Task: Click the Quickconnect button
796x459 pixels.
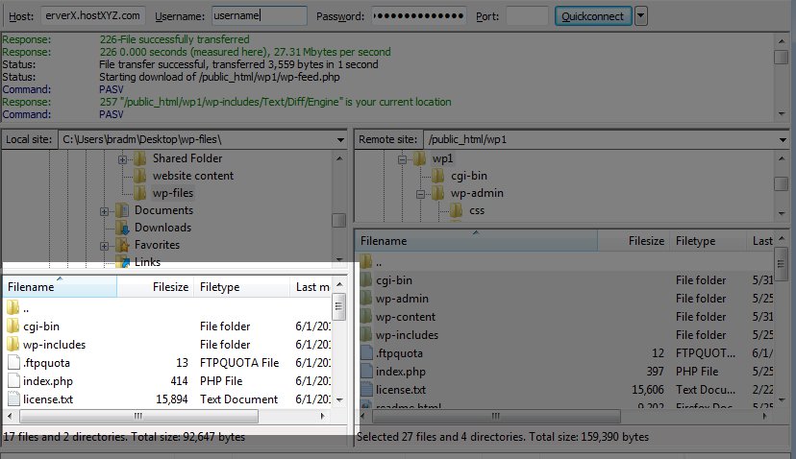Action: [x=593, y=16]
